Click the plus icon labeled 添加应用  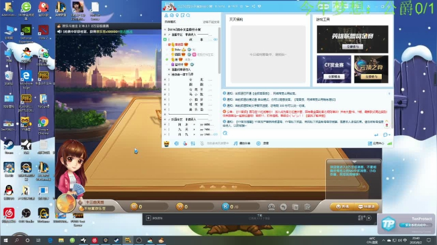pyautogui.click(x=148, y=218)
